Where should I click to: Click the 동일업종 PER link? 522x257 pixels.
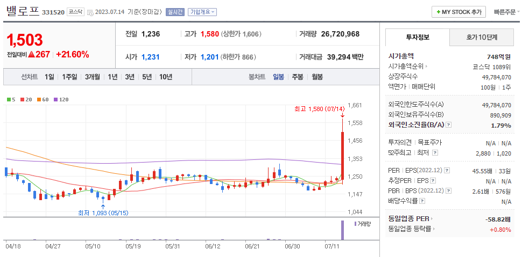point(409,219)
